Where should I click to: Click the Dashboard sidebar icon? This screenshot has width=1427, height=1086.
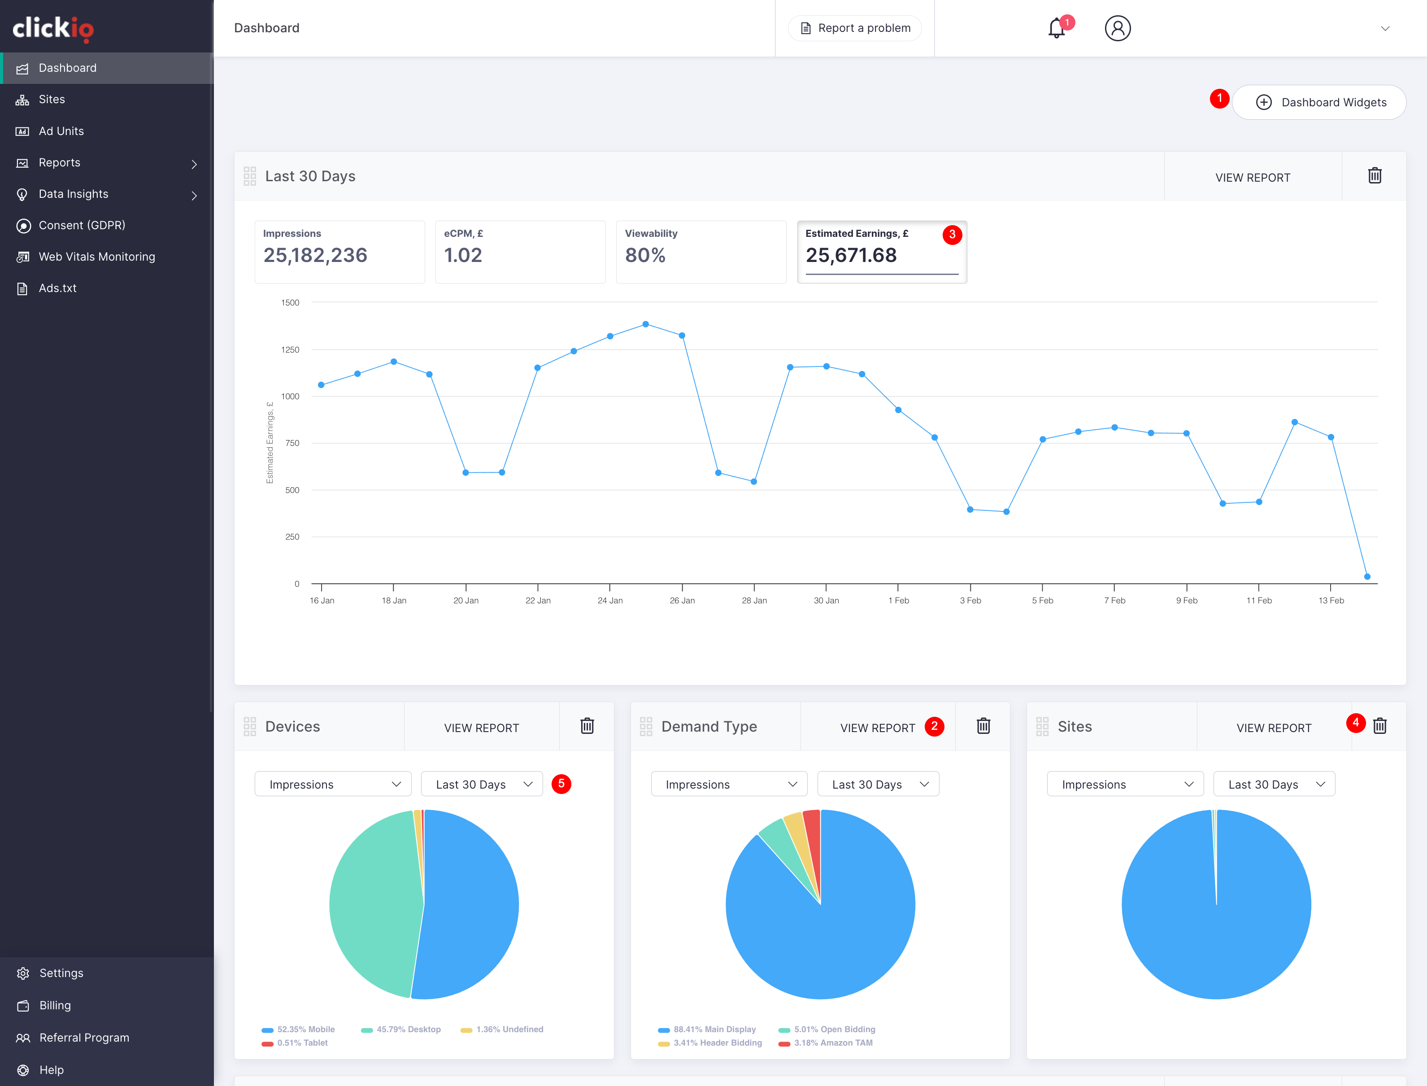tap(22, 69)
